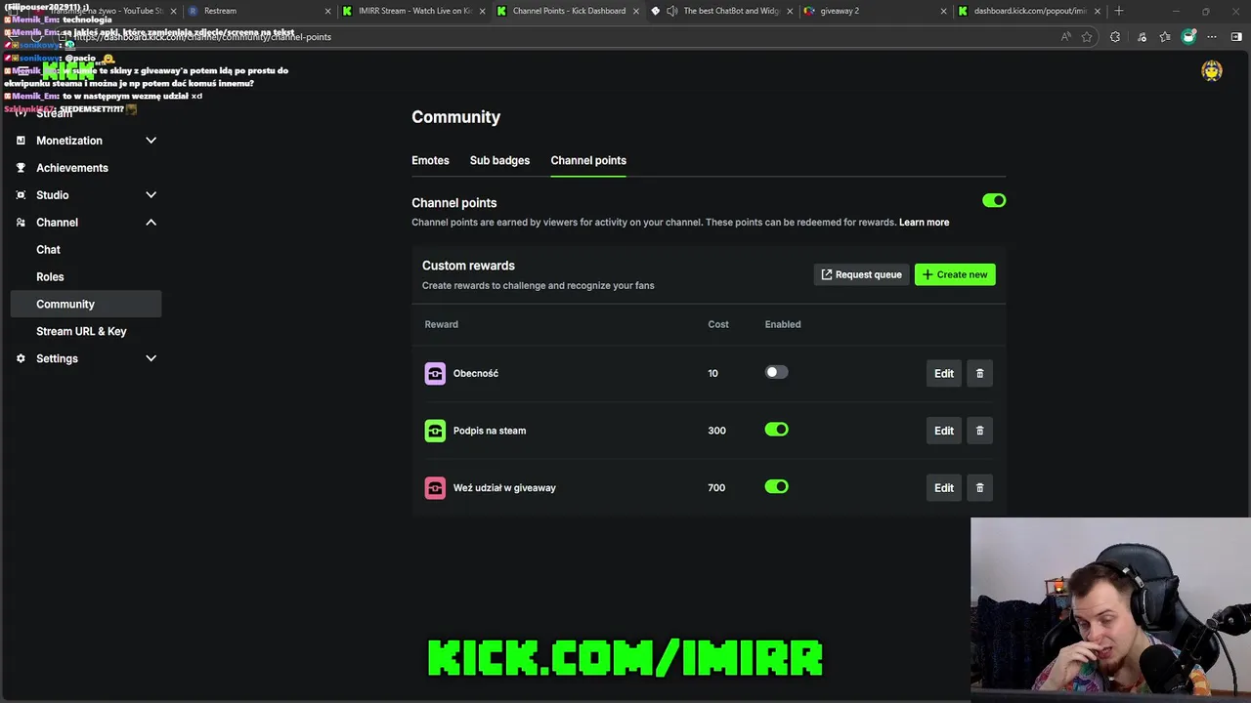Screen dimensions: 1251x703
Task: Open the favorites list icon in toolbar
Action: (1165, 37)
